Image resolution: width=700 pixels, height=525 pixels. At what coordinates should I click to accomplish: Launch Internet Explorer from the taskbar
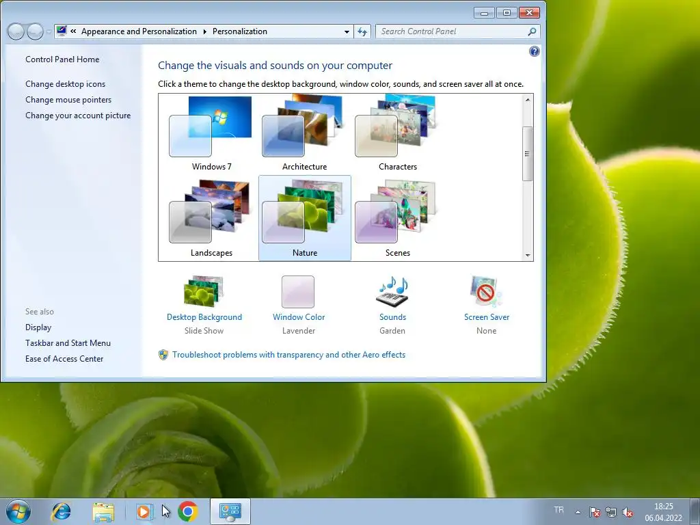61,511
